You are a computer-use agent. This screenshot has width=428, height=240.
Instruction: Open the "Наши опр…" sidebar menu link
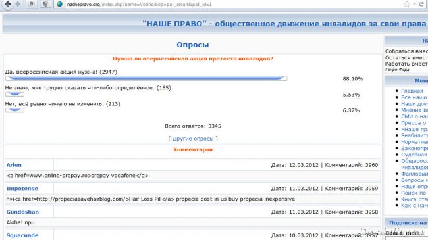click(x=414, y=186)
